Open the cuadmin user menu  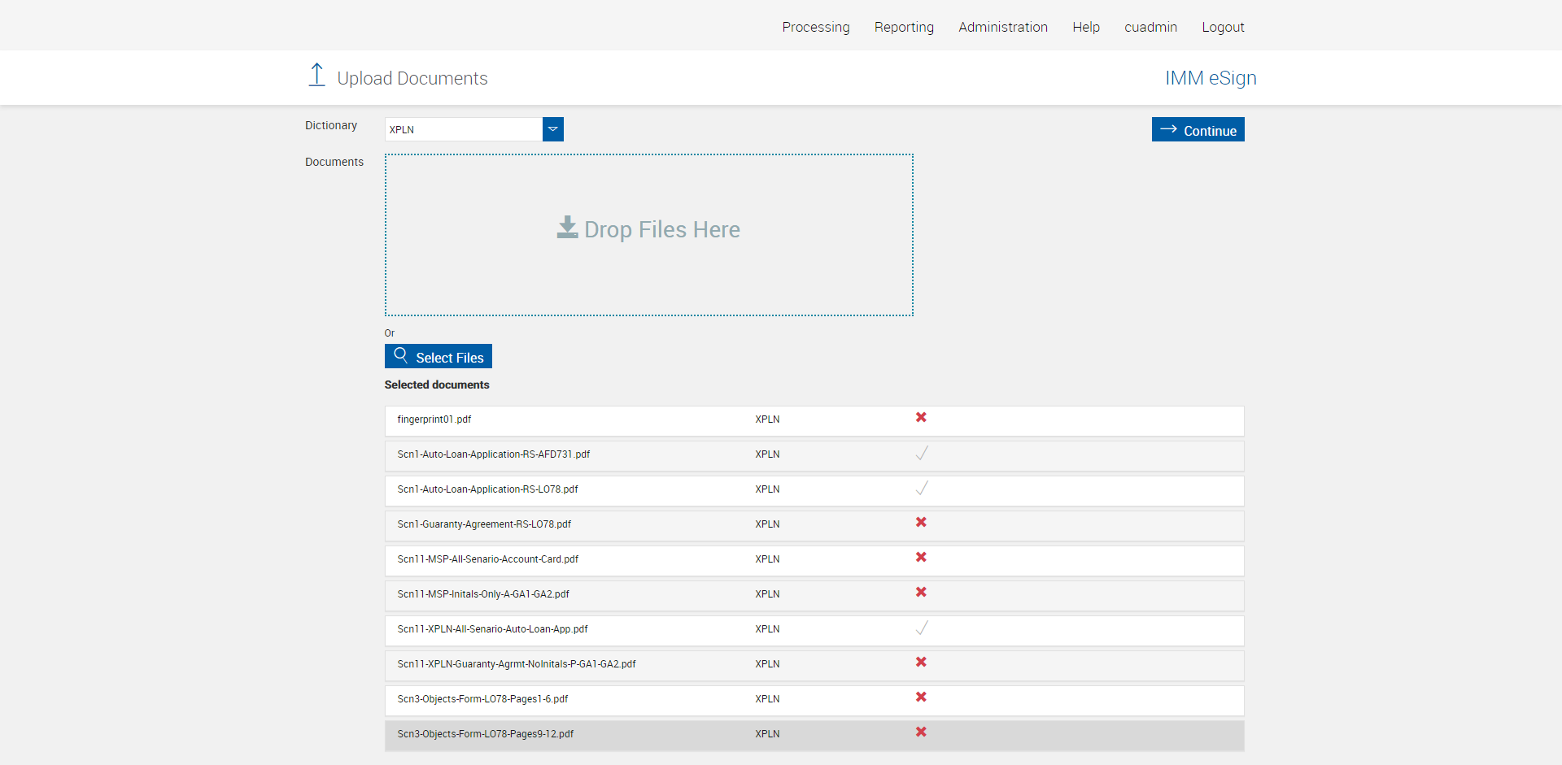(x=1150, y=27)
